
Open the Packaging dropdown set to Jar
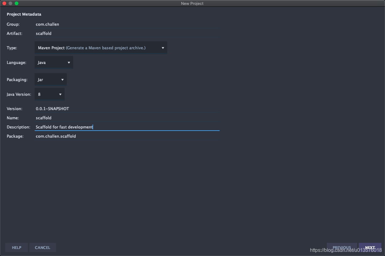51,80
